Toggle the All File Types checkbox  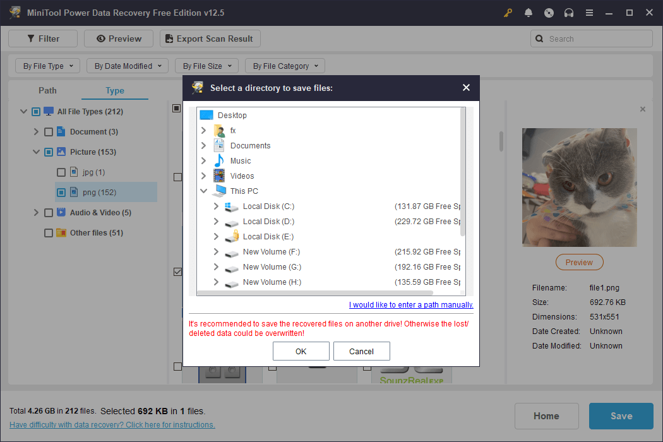pyautogui.click(x=36, y=112)
